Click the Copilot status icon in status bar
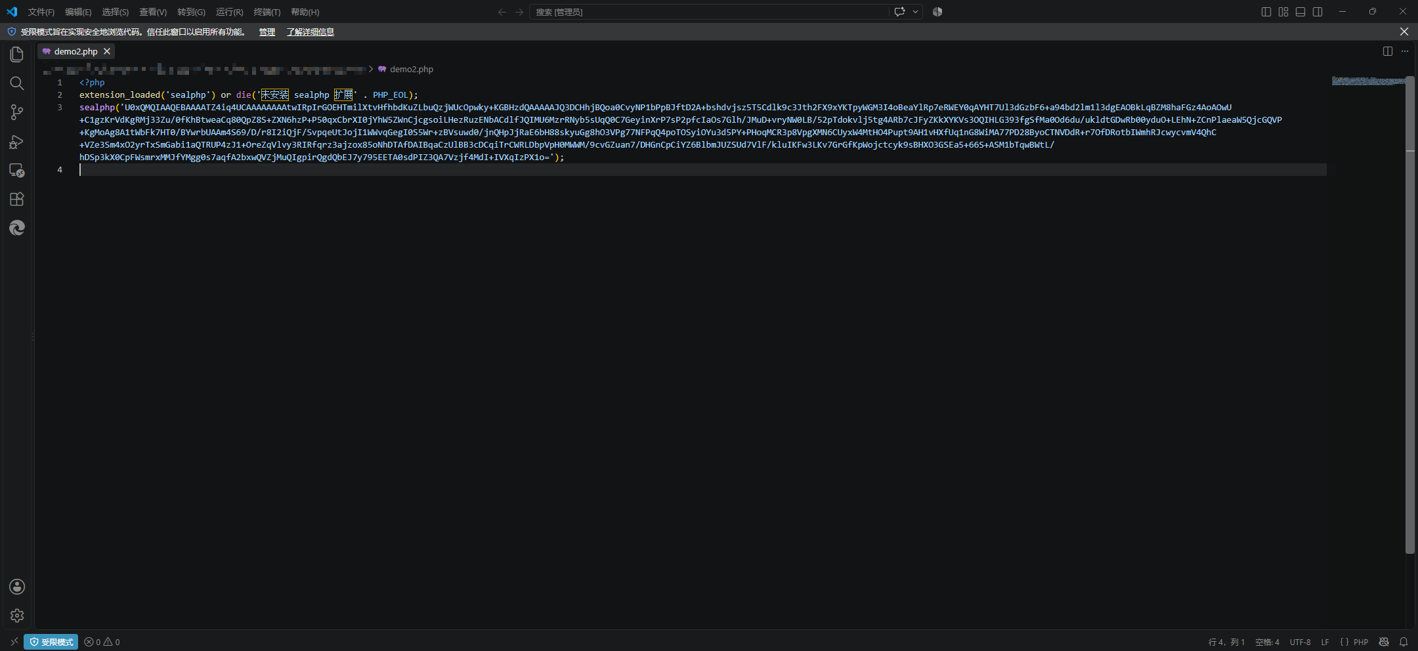 [x=1384, y=642]
